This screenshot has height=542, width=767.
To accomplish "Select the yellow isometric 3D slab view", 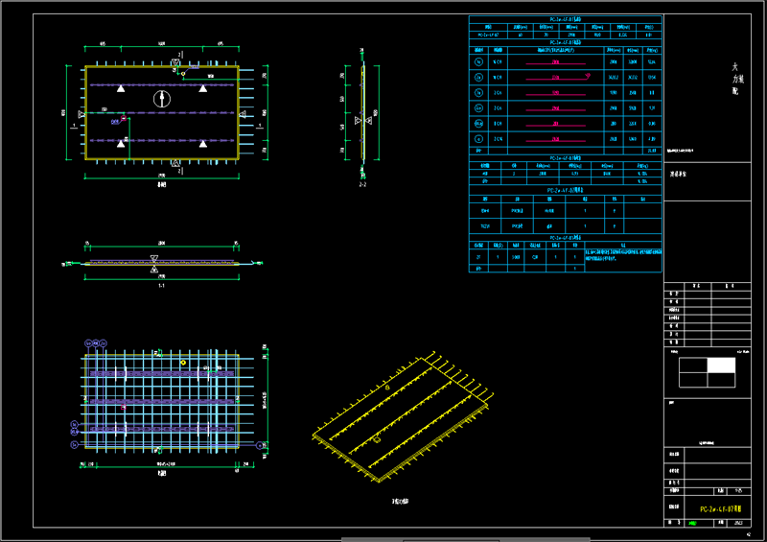I will (403, 416).
